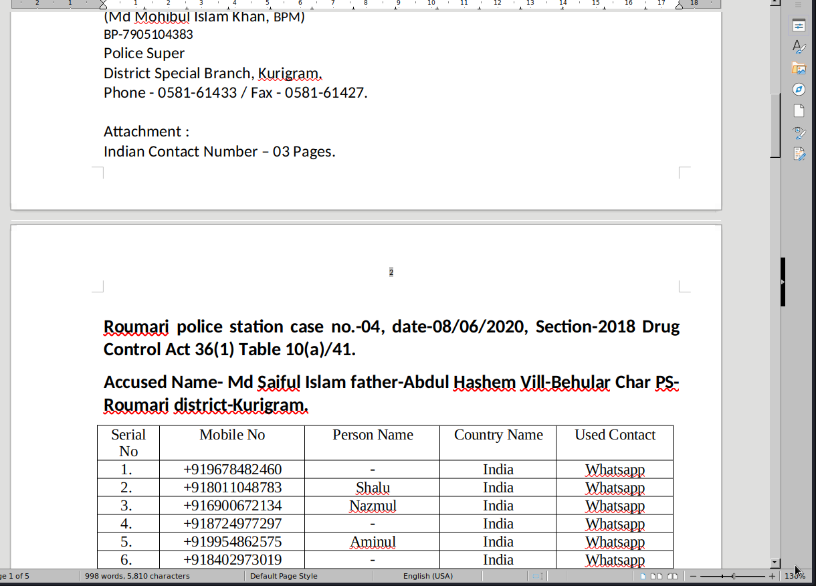Open the sidebar Style Inspector deck
The height and width of the screenshot is (586, 816).
point(799,132)
